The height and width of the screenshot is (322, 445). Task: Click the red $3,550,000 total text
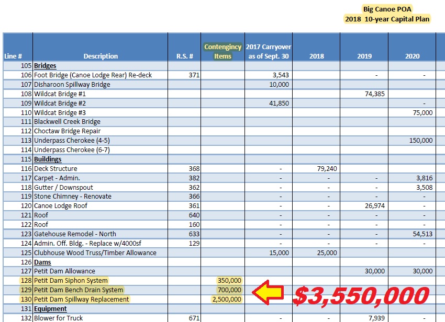click(361, 296)
